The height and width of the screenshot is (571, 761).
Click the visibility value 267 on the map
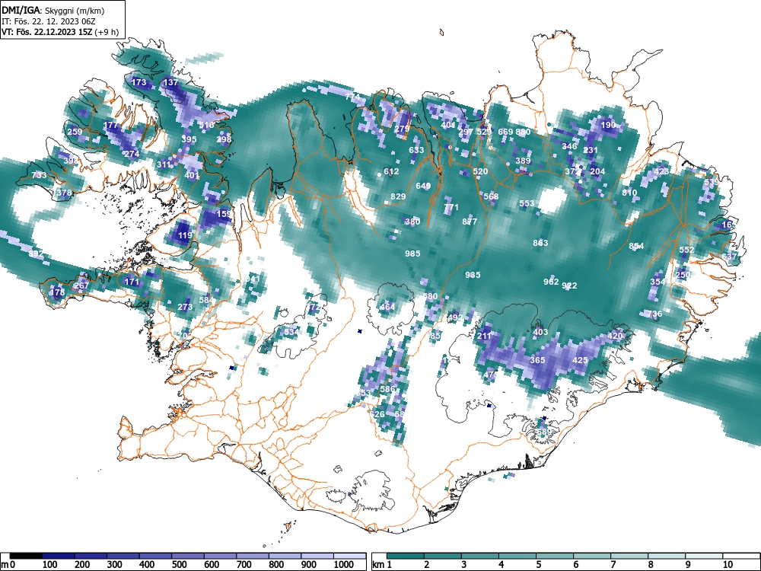(x=81, y=285)
